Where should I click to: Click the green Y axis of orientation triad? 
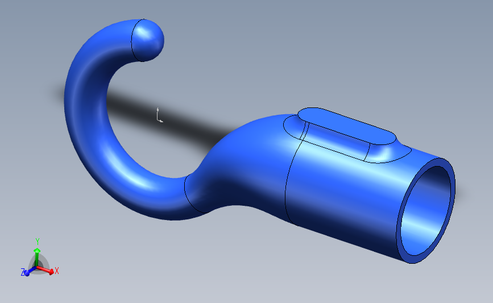[x=37, y=252]
